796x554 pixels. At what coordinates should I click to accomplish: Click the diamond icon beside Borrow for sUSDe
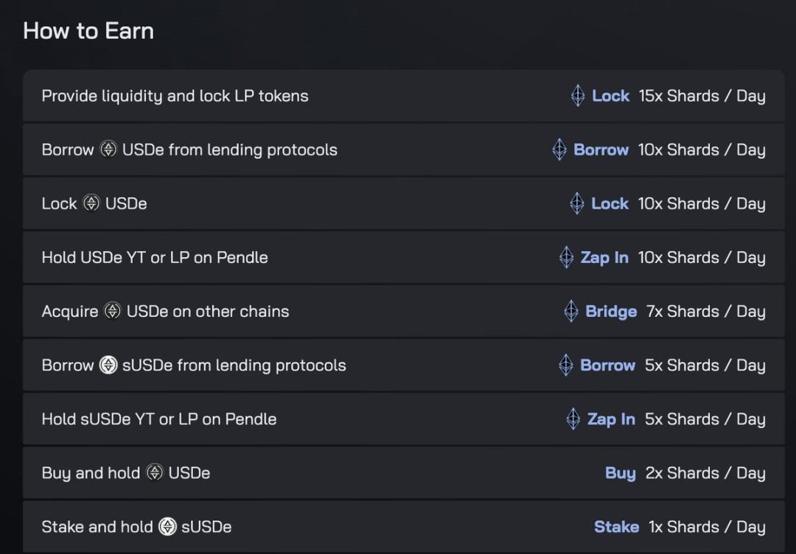[x=566, y=365]
